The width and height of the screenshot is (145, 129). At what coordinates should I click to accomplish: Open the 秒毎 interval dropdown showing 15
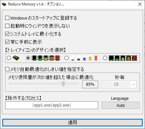(119, 84)
